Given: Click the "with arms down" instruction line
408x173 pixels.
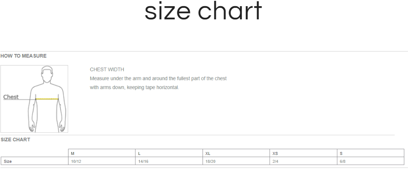Looking at the screenshot, I should 134,87.
